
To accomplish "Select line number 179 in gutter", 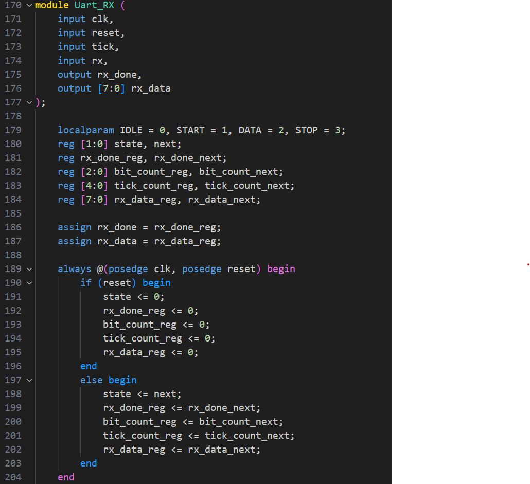I will coord(13,130).
